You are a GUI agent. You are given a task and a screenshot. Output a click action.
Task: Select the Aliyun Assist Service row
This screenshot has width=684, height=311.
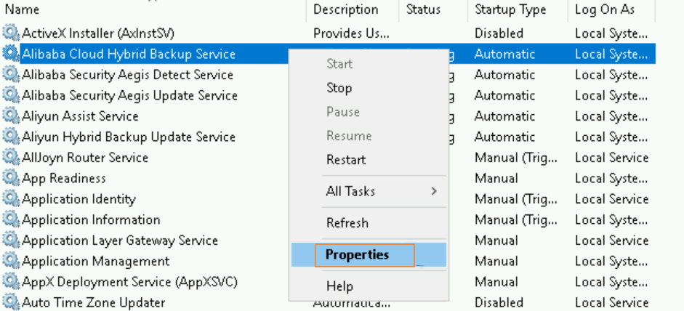pos(80,116)
